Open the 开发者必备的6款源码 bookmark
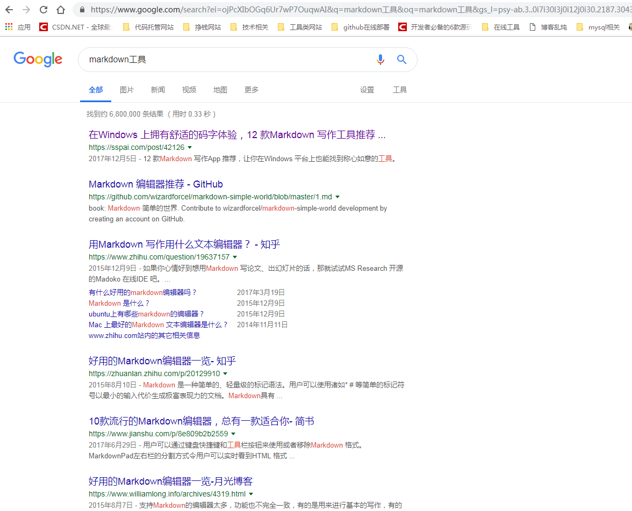This screenshot has height=511, width=632. (435, 27)
